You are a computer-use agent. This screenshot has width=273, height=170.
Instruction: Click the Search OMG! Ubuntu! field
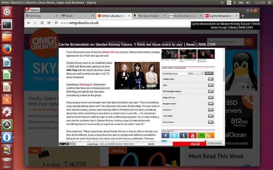click(226, 42)
